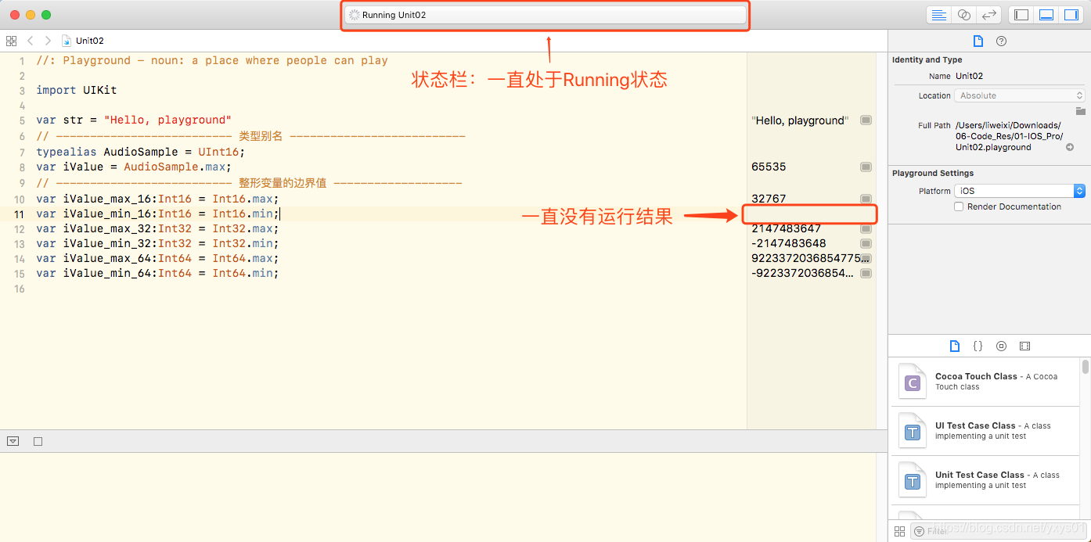Show the Object library
Viewport: 1091px width, 542px height.
(1001, 346)
